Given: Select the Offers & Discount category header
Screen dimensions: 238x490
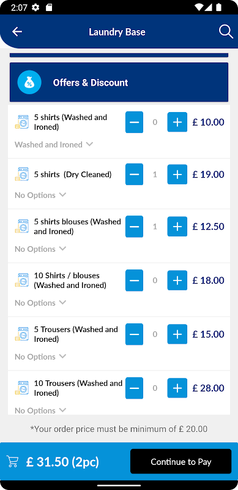Looking at the screenshot, I should pos(119,82).
